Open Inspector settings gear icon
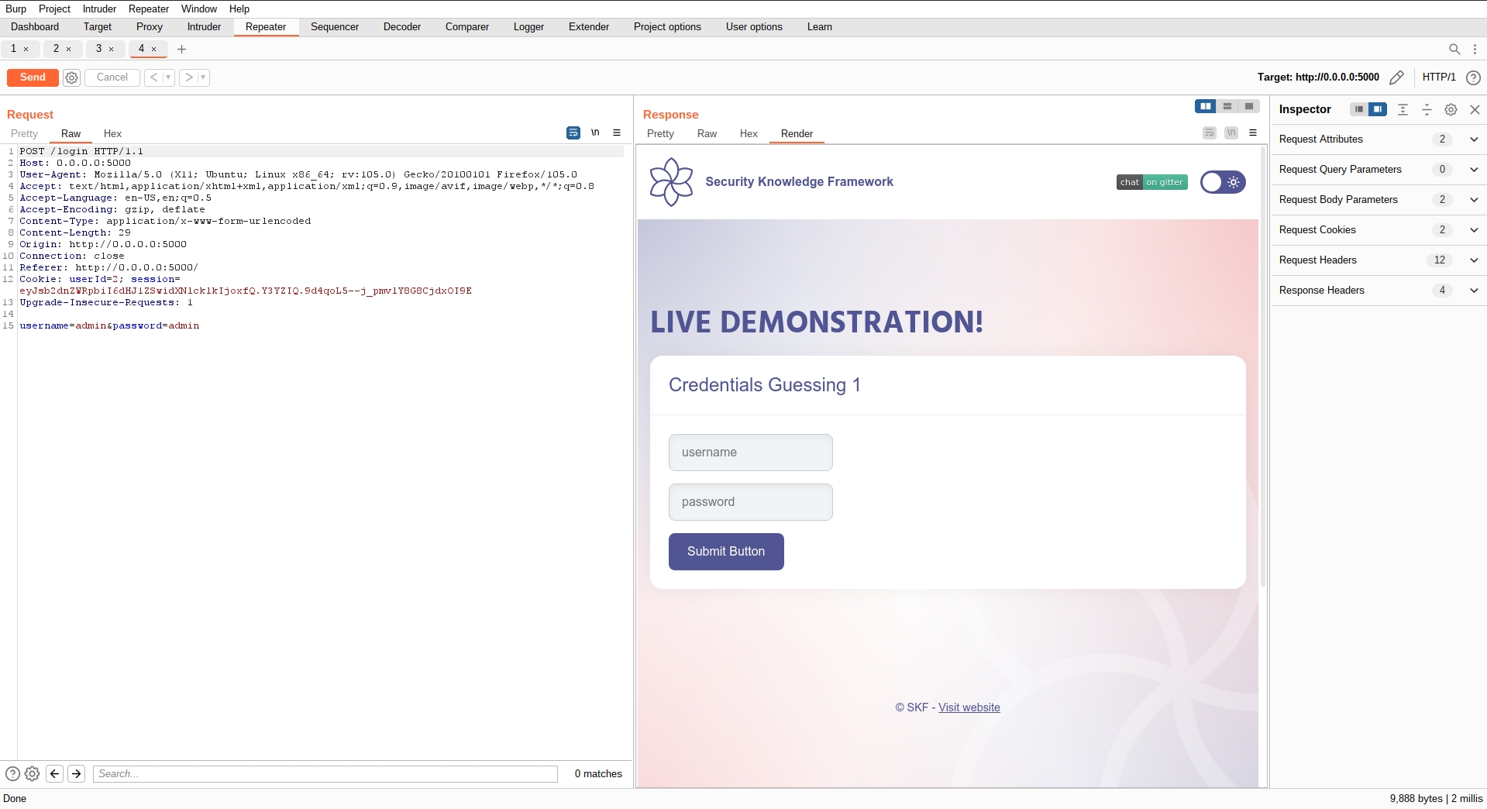Screen dimensions: 1487x809 pyautogui.click(x=1451, y=110)
